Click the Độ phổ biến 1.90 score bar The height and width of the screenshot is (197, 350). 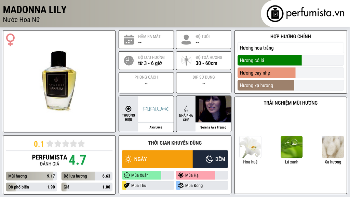pos(31,187)
